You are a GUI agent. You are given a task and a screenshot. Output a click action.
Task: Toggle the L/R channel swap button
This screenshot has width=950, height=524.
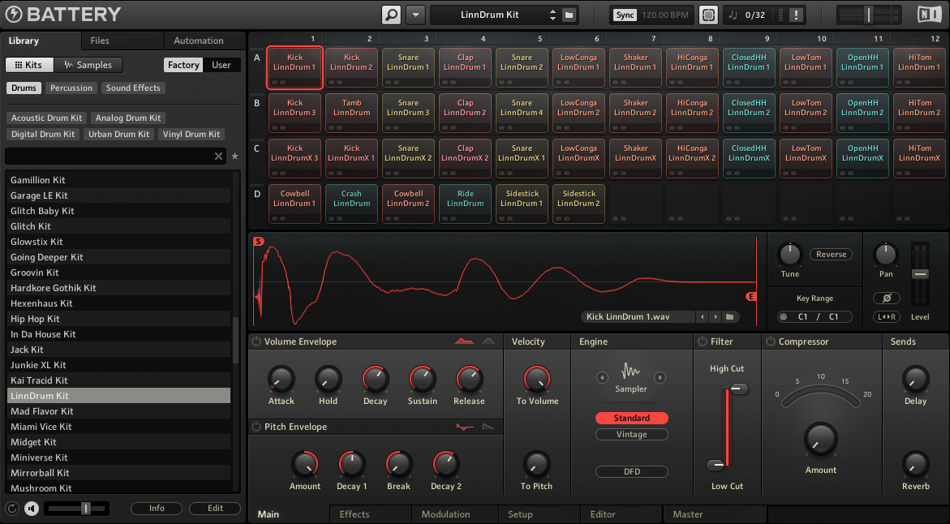(x=887, y=317)
